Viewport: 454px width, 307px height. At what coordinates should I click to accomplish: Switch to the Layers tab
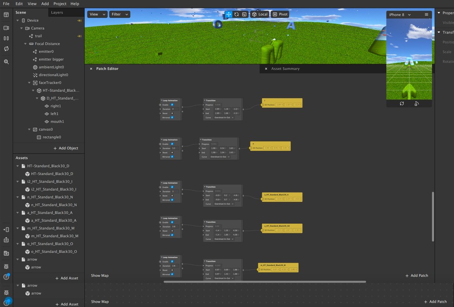pyautogui.click(x=57, y=12)
